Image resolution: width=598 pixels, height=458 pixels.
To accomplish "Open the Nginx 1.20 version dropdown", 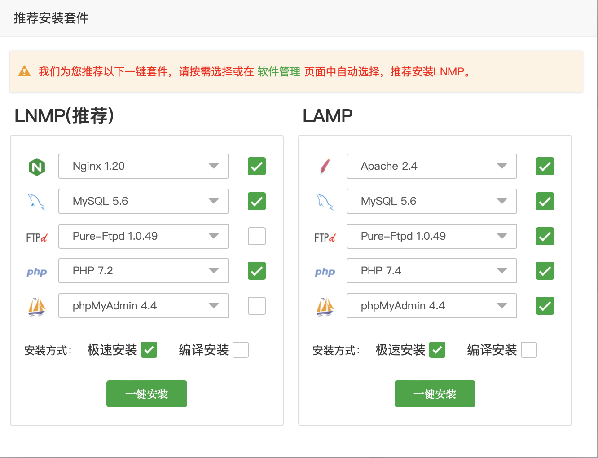I will [x=144, y=166].
